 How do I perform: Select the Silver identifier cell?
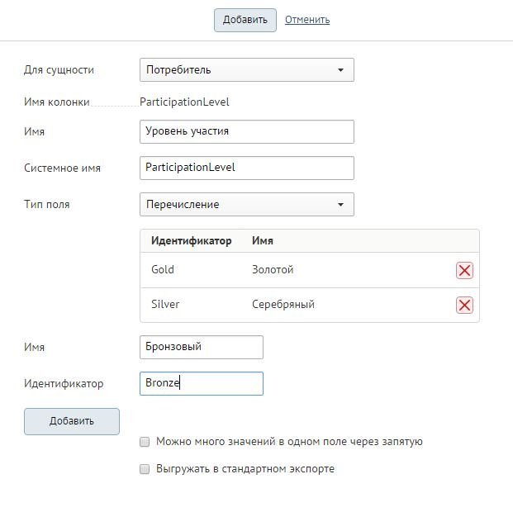point(165,304)
